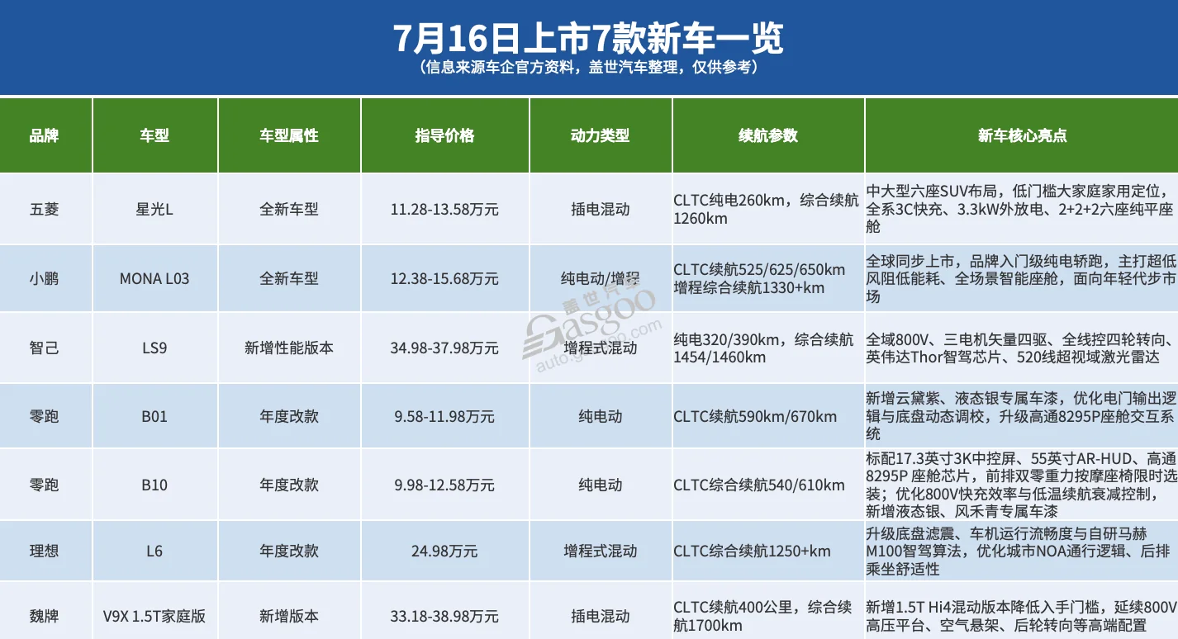Click the B10 model cell
The height and width of the screenshot is (639, 1178).
coord(154,485)
